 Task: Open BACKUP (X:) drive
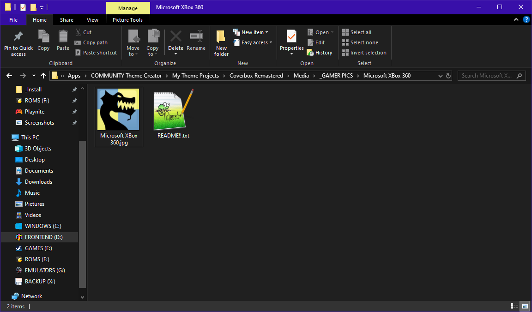tap(40, 282)
